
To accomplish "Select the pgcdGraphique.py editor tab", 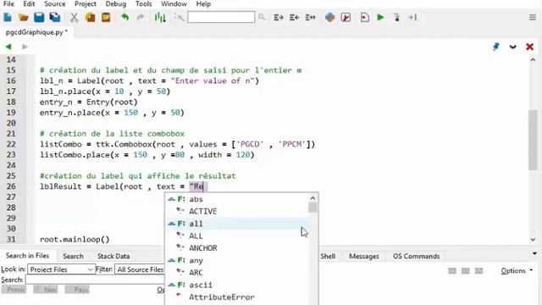I will (36, 32).
